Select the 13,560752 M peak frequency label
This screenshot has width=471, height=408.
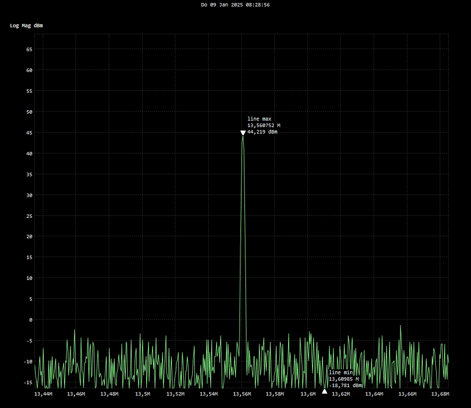pos(264,126)
